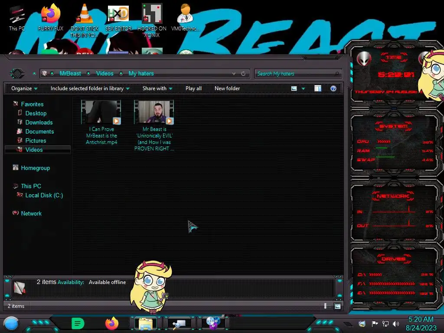Select Downloads in the navigation pane

point(39,122)
